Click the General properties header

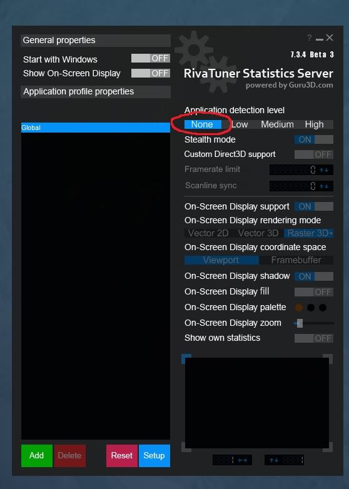(x=96, y=41)
